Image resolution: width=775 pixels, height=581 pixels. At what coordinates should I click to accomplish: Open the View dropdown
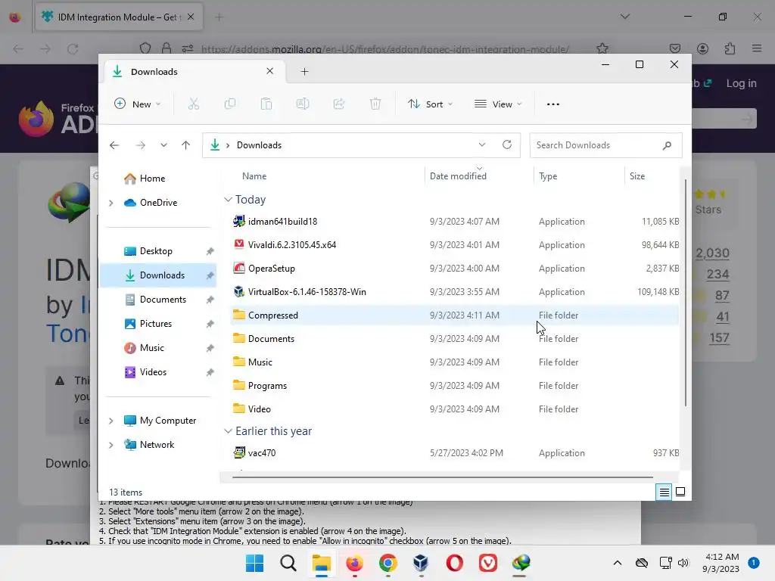tap(498, 104)
